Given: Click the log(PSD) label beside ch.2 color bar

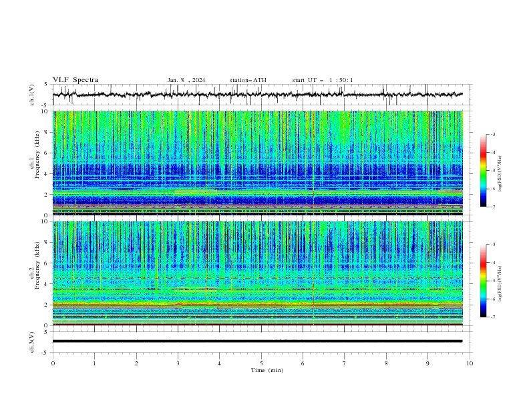Looking at the screenshot, I should pyautogui.click(x=500, y=284).
